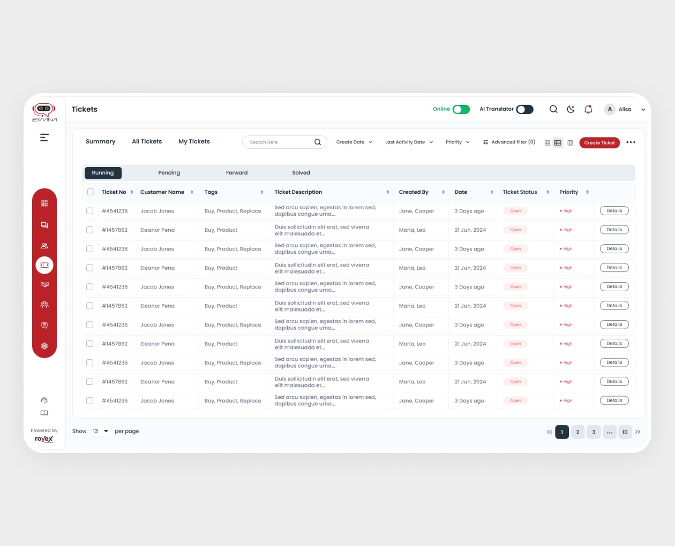The width and height of the screenshot is (675, 546).
Task: Expand the Create Date dropdown
Action: click(x=354, y=142)
